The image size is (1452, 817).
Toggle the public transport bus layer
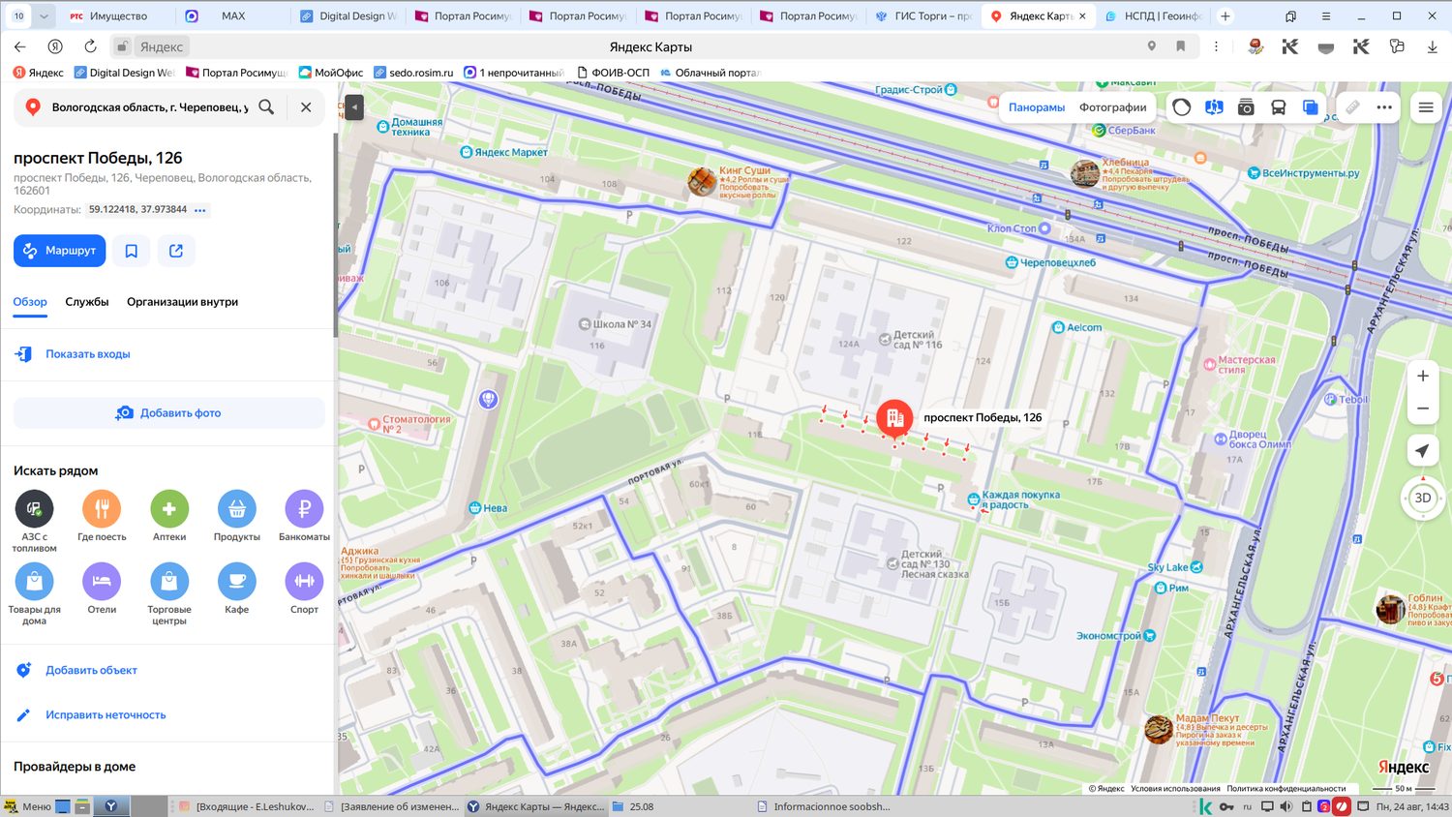point(1279,107)
